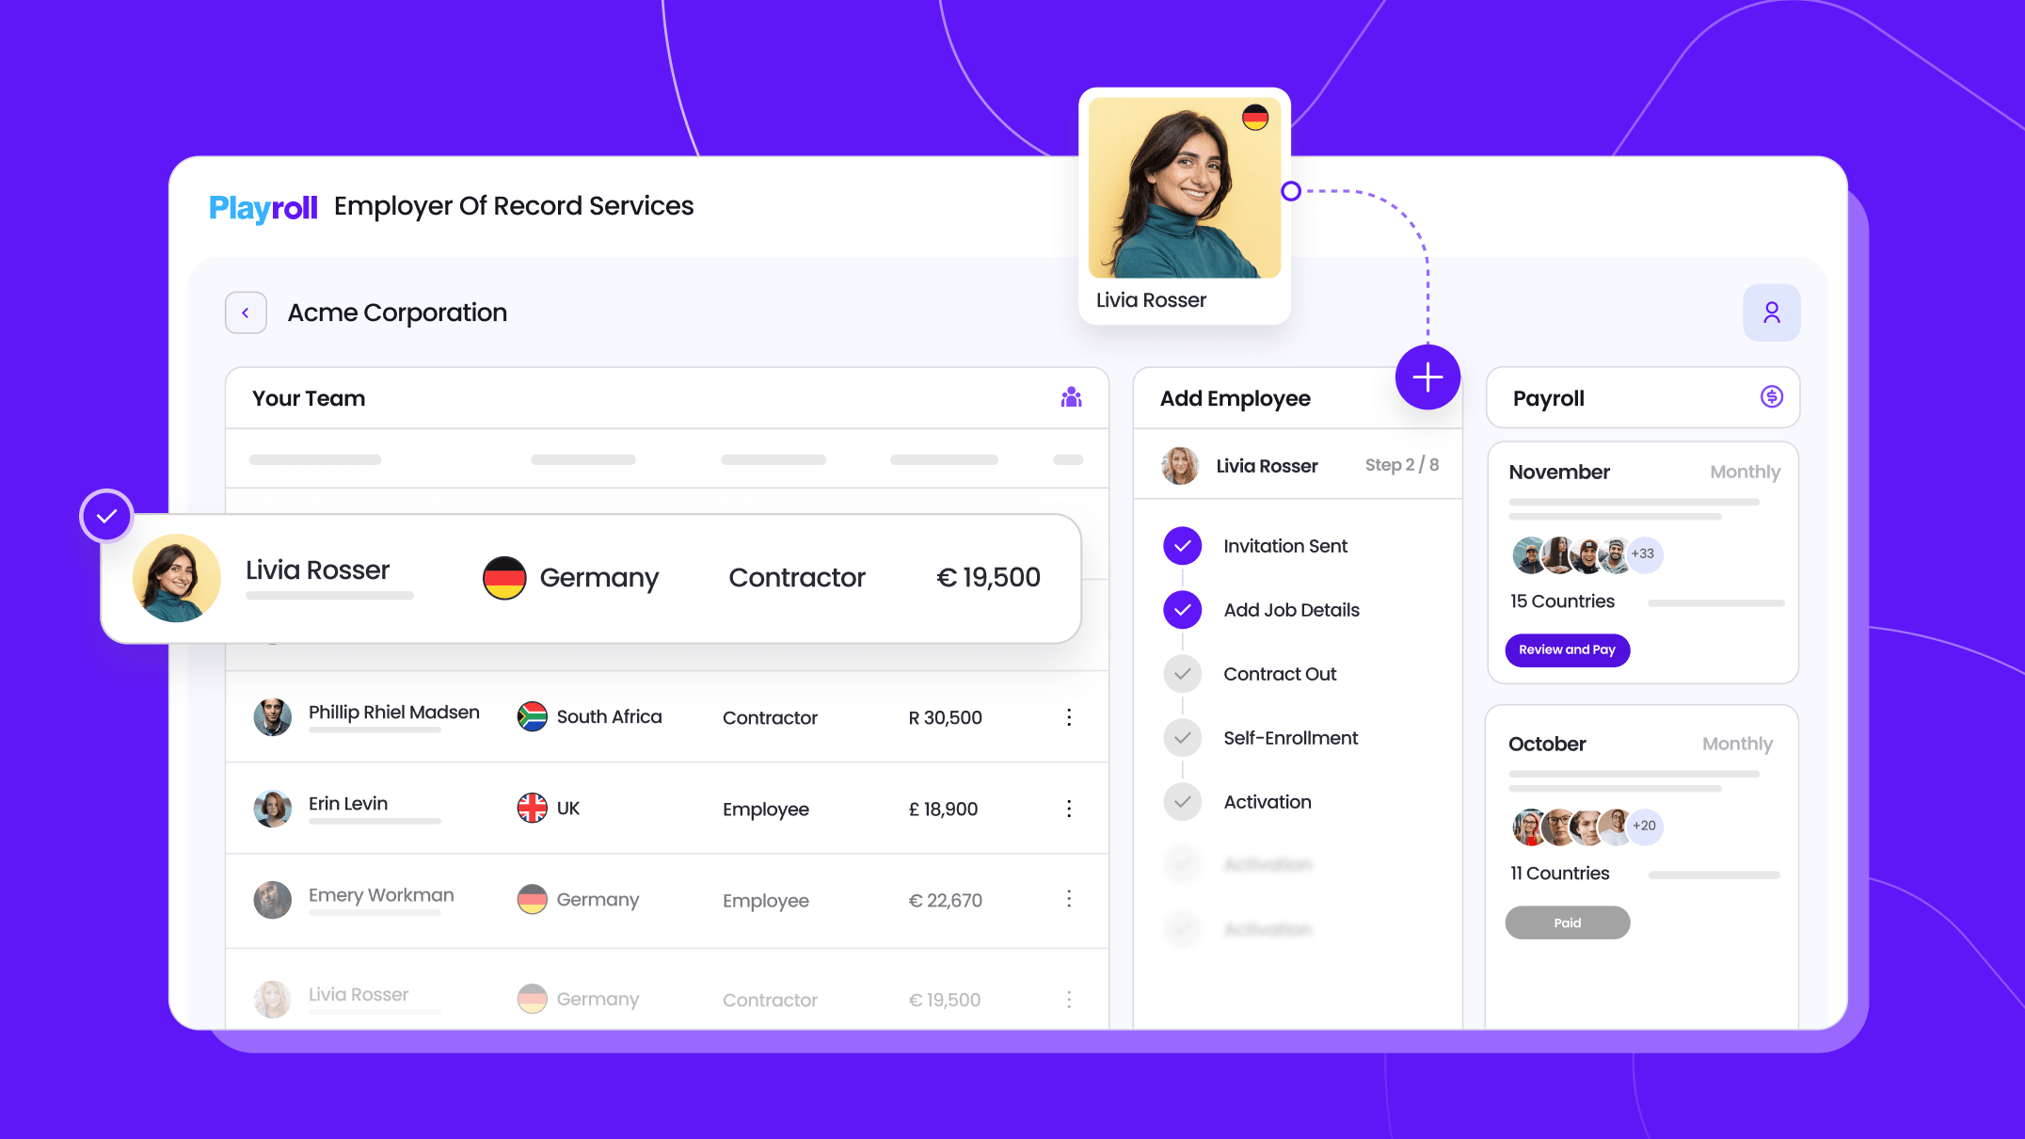This screenshot has width=2025, height=1139.
Task: Click the Review and Pay button
Action: (x=1567, y=650)
